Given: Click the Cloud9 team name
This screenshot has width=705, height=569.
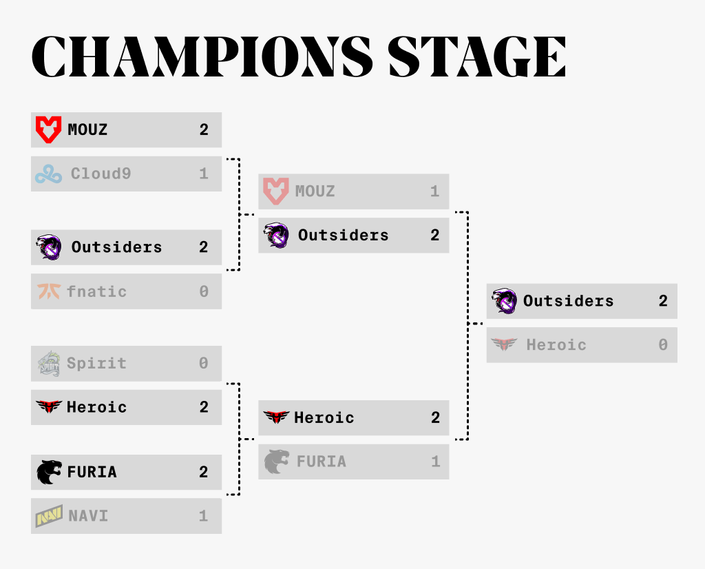Looking at the screenshot, I should (x=101, y=174).
